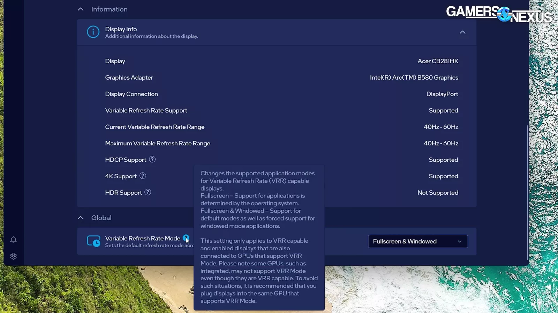This screenshot has height=313, width=558.
Task: Open the HDCP Support help icon
Action: (152, 159)
